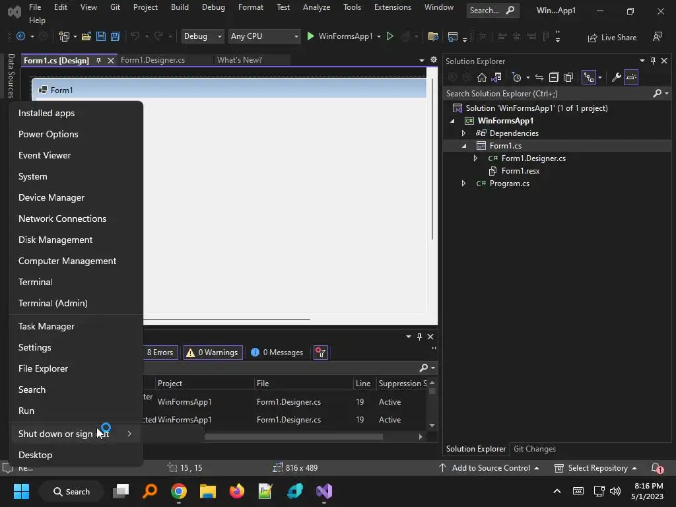676x507 pixels.
Task: Pin the Form1.cs [Design] tab
Action: [x=99, y=61]
